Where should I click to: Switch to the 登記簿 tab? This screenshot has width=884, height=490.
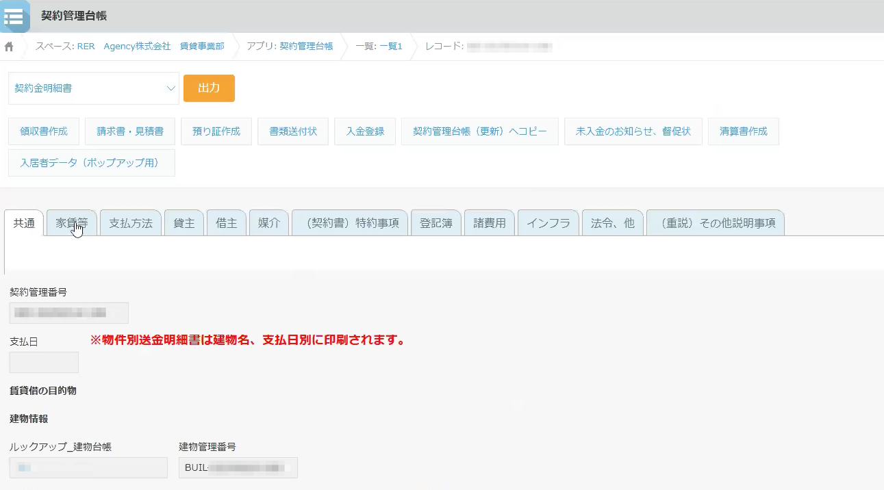pos(436,223)
